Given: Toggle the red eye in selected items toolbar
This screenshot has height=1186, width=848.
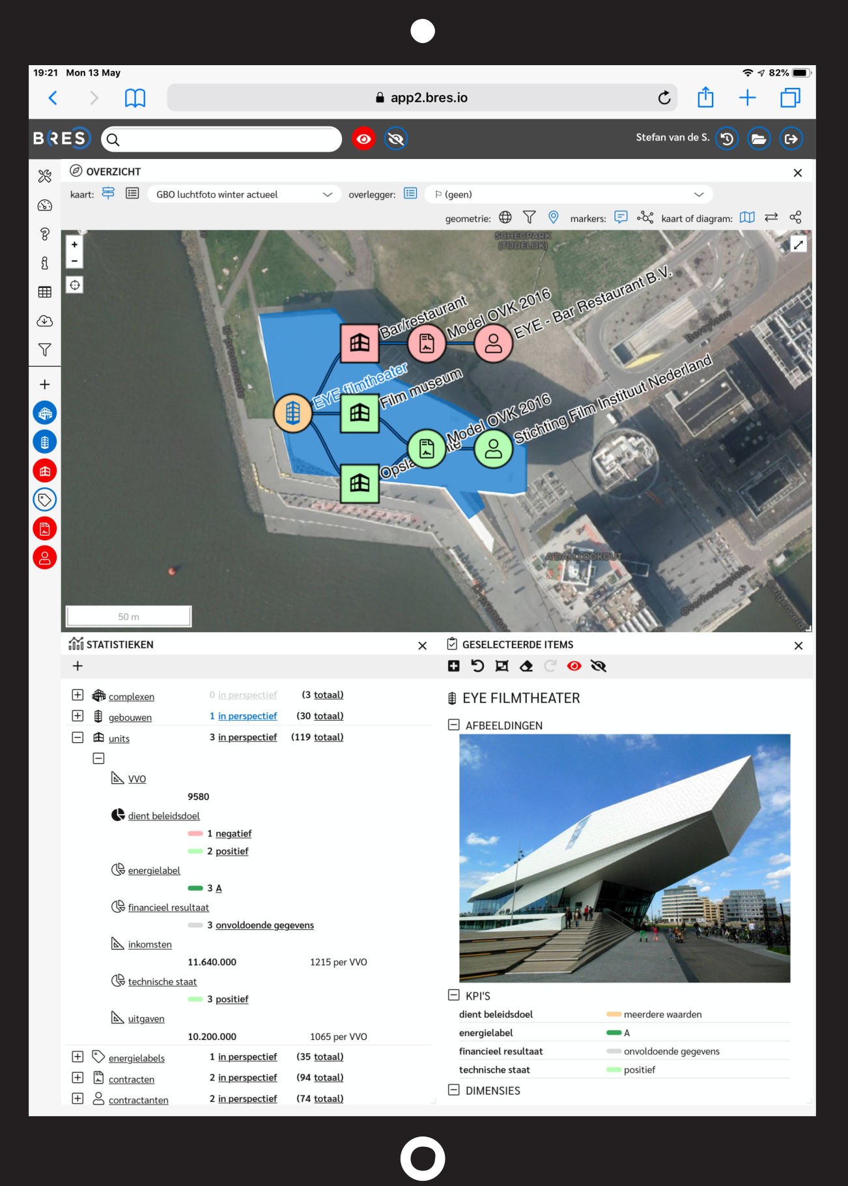Looking at the screenshot, I should pos(574,666).
